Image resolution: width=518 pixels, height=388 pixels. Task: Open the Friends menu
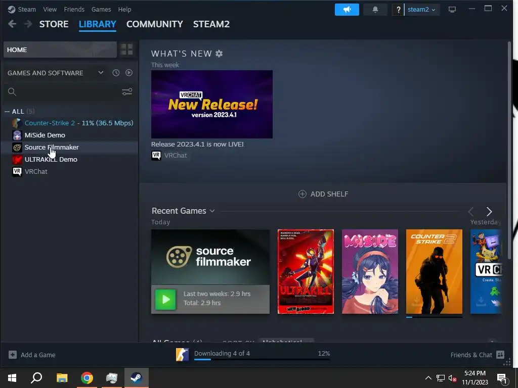click(74, 9)
